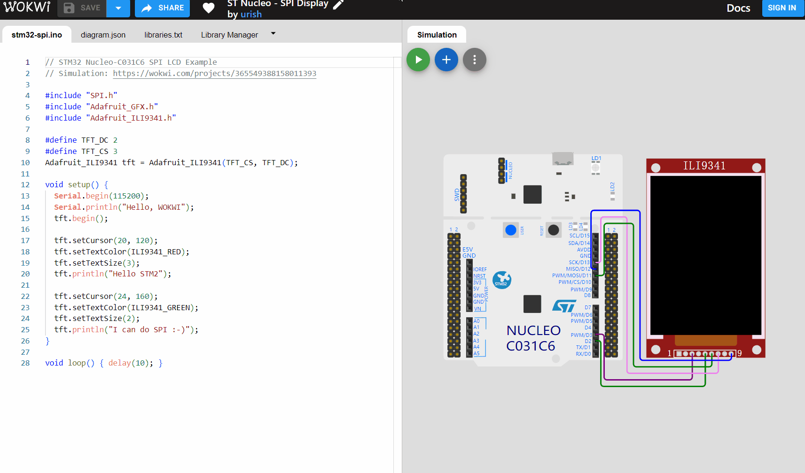Switch to diagram.json tab
The width and height of the screenshot is (805, 473).
tap(103, 35)
